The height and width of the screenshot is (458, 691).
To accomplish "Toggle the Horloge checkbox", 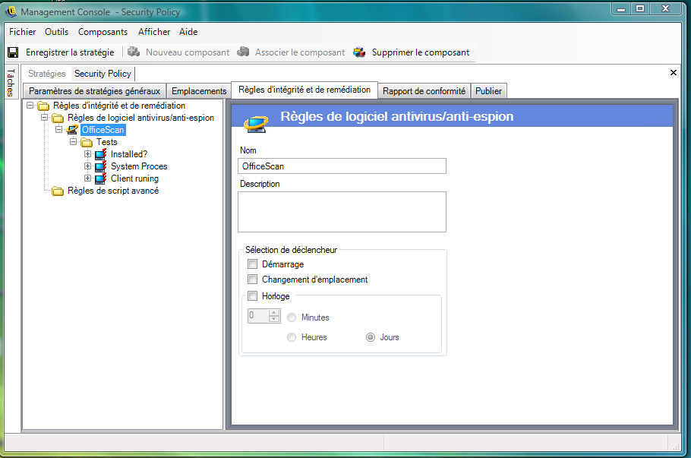I will pyautogui.click(x=252, y=296).
